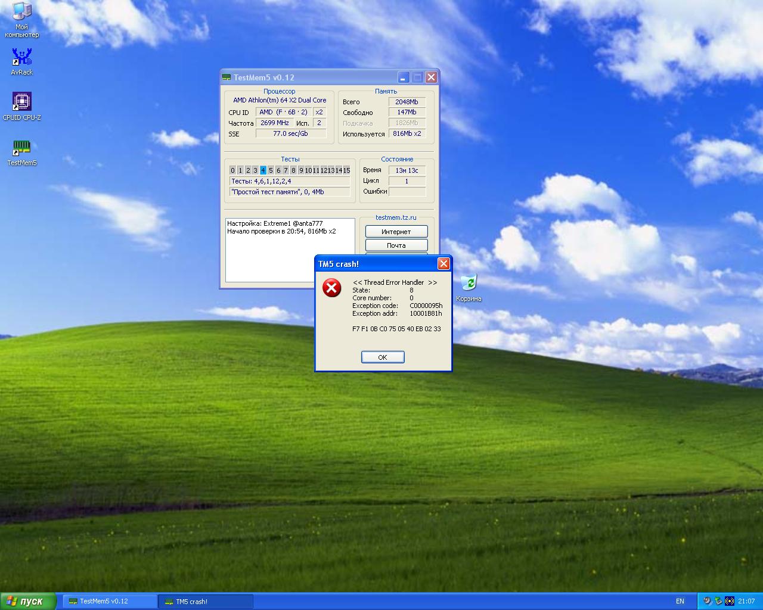Minimize the TestMem5 v0.12 window
Screen dimensions: 763x610
(x=404, y=77)
